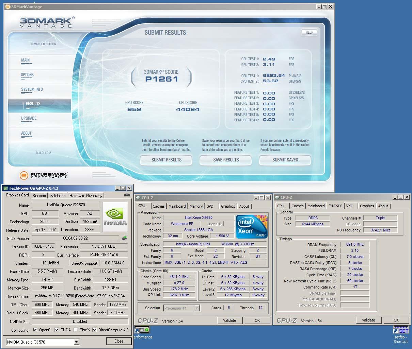412x349 pixels.
Task: Click the BIOS Version field 60.84.62.00.22
Action: 75,238
